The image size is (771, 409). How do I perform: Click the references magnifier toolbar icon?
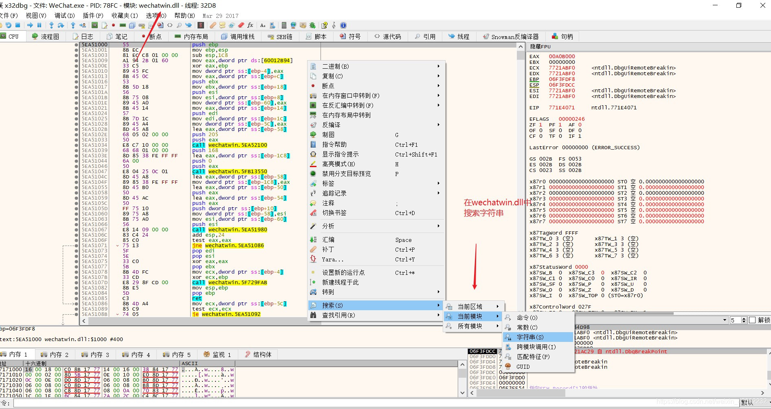179,25
